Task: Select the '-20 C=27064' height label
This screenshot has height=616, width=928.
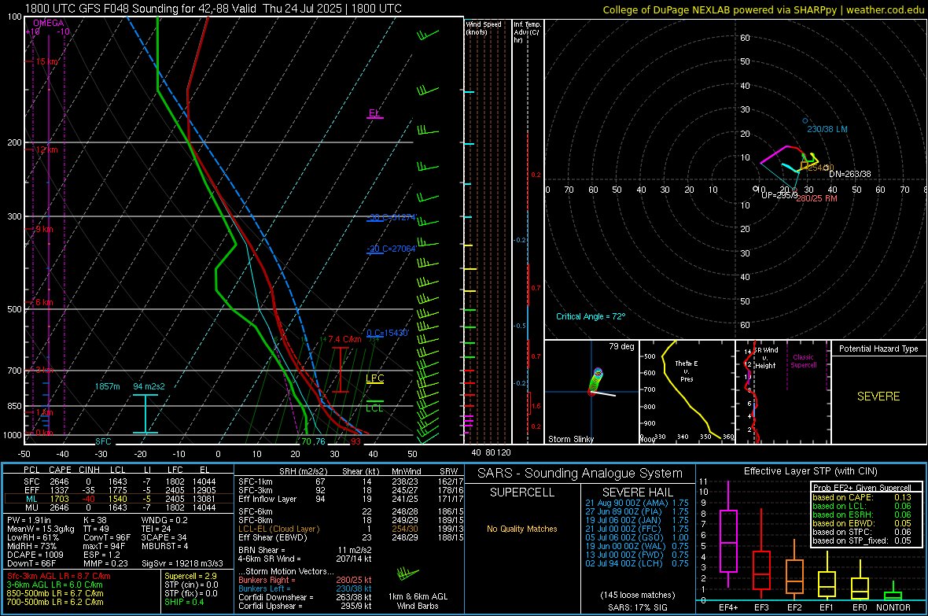Action: click(391, 249)
